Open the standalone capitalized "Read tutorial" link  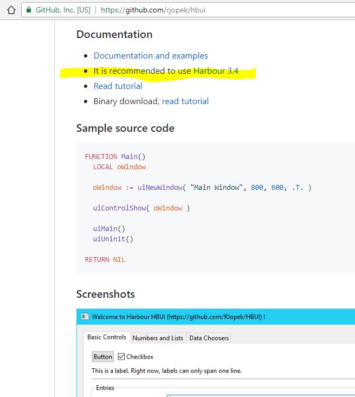tap(118, 86)
